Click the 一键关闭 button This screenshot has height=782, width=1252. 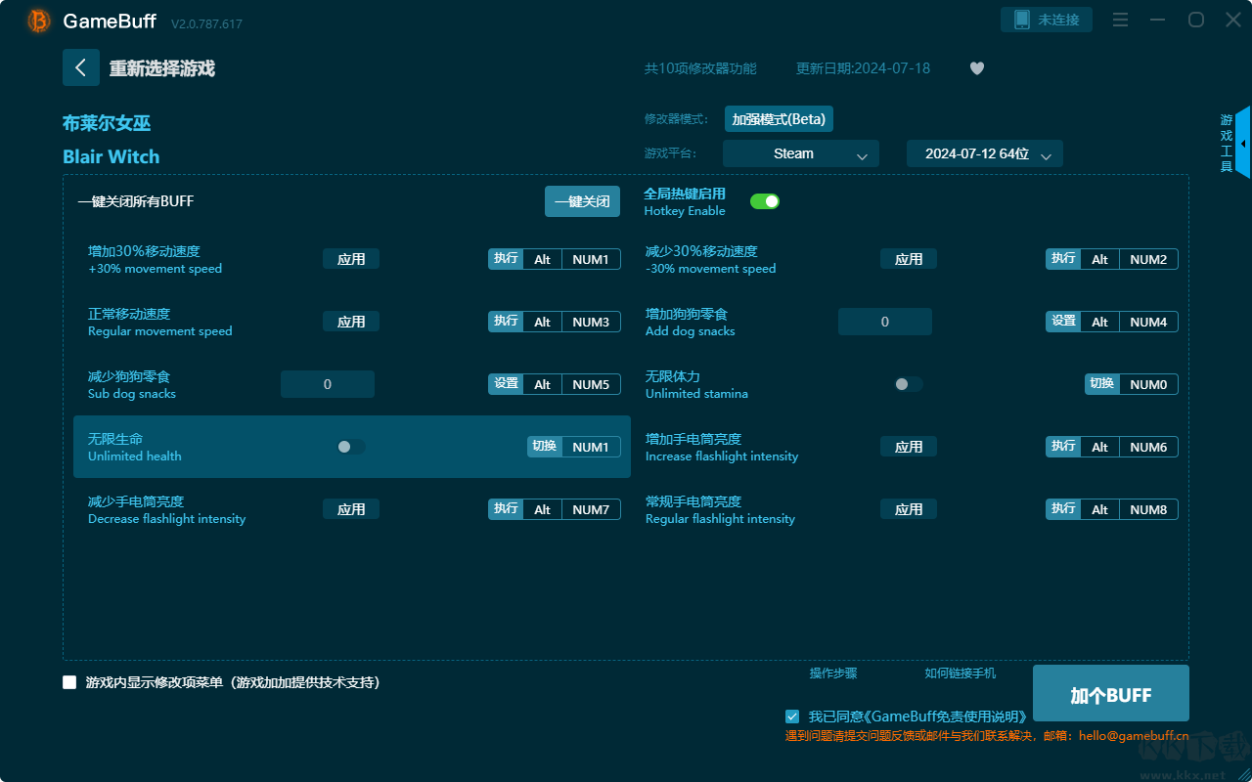coord(582,201)
